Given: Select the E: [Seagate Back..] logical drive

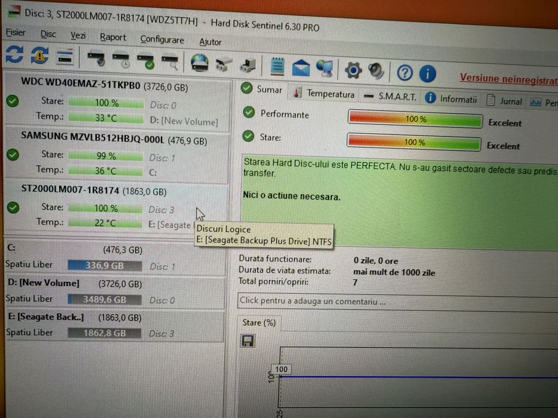Looking at the screenshot, I should (x=114, y=325).
